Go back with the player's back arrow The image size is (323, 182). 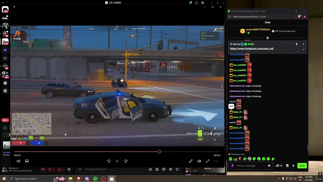14,7
